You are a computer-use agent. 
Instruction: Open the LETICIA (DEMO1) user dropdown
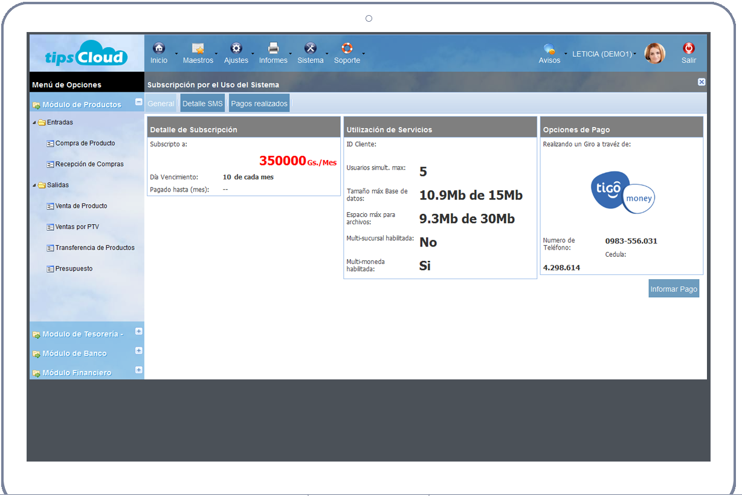(604, 54)
